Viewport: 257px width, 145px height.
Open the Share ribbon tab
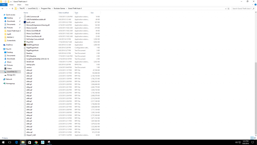[x=19, y=5]
